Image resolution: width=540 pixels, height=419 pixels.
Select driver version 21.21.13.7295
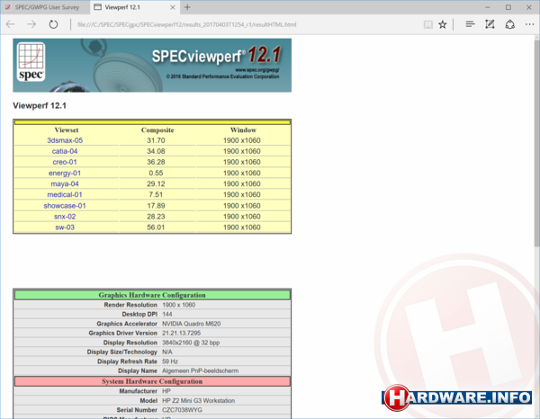(x=181, y=333)
